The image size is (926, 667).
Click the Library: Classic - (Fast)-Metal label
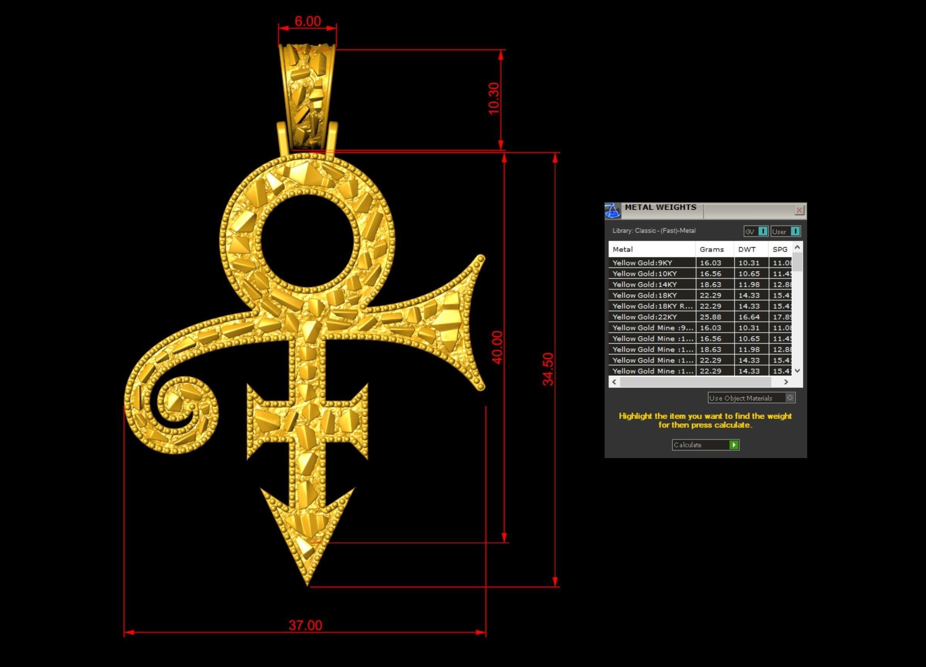(x=654, y=231)
